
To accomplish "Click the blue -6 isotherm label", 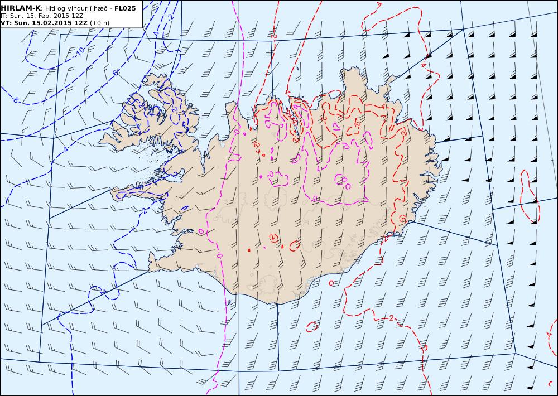I will 115,73.
